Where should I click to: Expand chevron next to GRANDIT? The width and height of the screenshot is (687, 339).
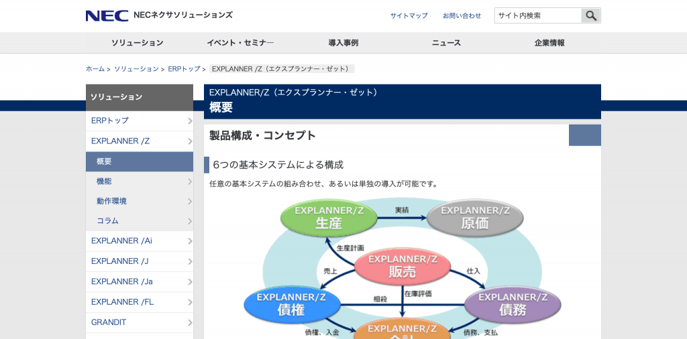190,323
